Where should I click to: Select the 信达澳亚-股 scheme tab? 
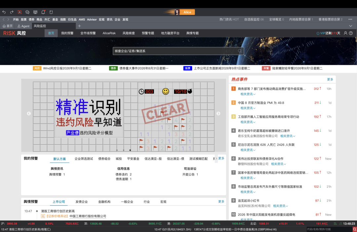point(153,159)
